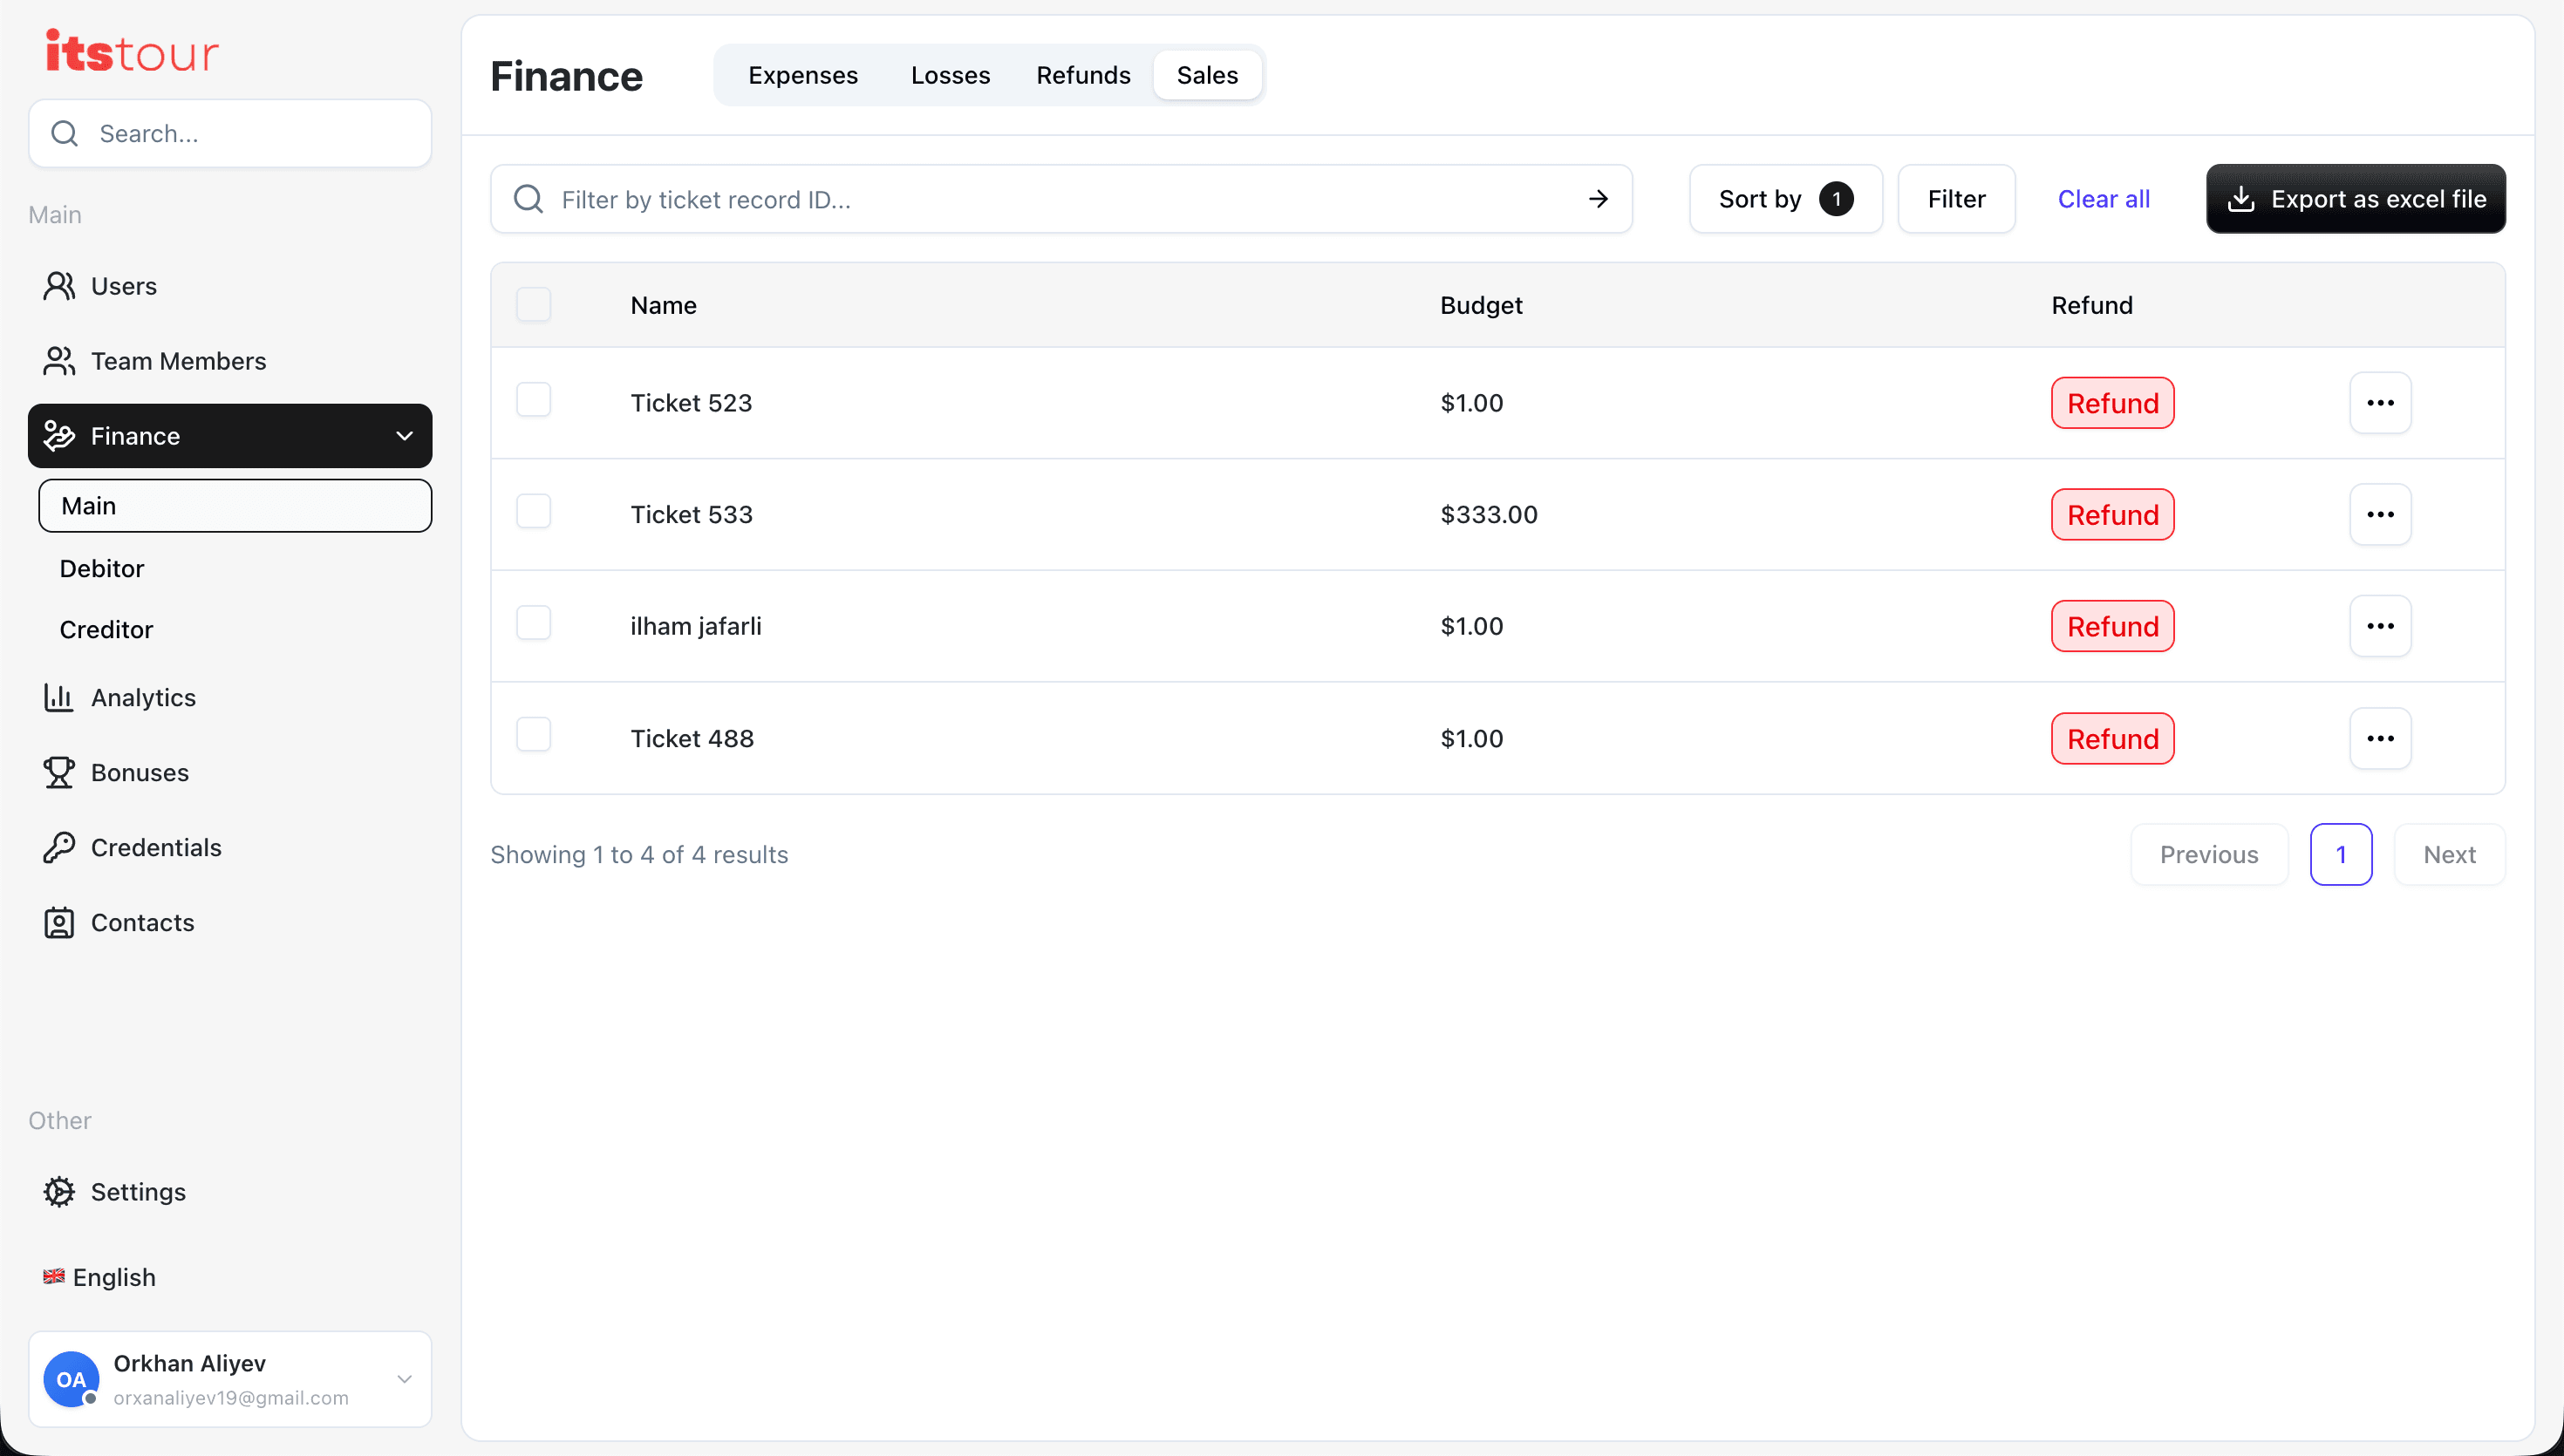Open the Settings gear icon
The image size is (2564, 1456).
click(x=59, y=1191)
